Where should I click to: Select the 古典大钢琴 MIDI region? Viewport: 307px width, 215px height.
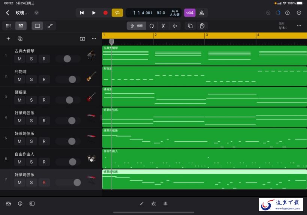[x=204, y=56]
